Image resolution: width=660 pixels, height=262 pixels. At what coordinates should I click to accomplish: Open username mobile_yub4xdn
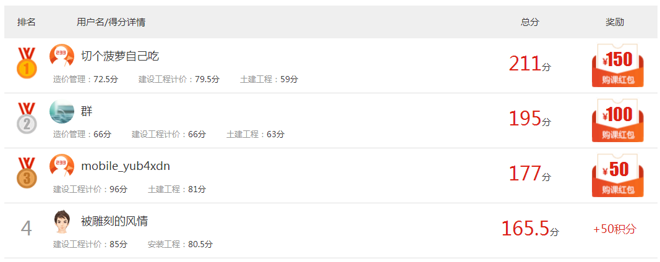[x=126, y=167]
